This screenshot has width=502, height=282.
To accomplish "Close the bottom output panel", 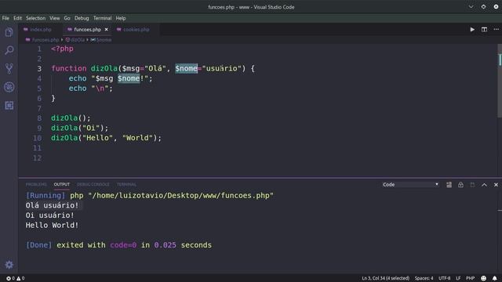I will 496,185.
